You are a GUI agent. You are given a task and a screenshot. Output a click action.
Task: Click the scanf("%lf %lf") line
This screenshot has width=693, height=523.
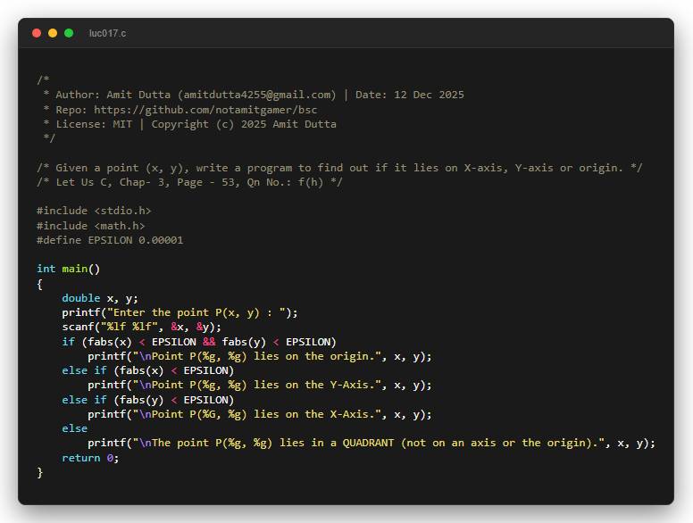pos(141,327)
